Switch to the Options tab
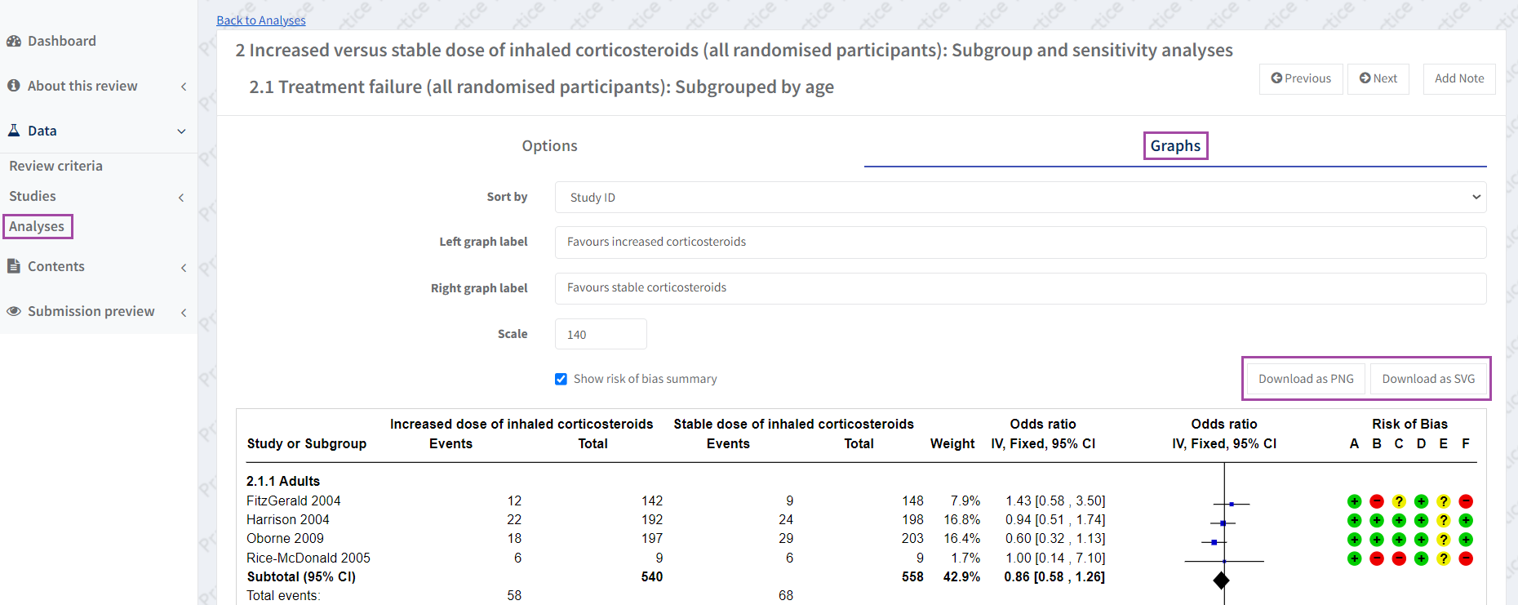This screenshot has width=1518, height=605. pos(549,146)
